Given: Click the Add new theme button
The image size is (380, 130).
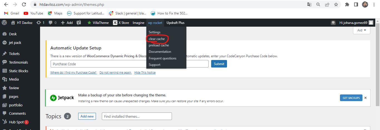Looking at the screenshot, I should point(87,116).
